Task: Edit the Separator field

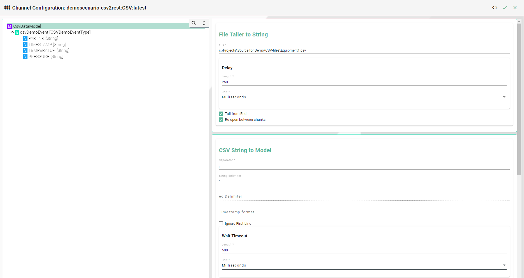Action: click(364, 166)
